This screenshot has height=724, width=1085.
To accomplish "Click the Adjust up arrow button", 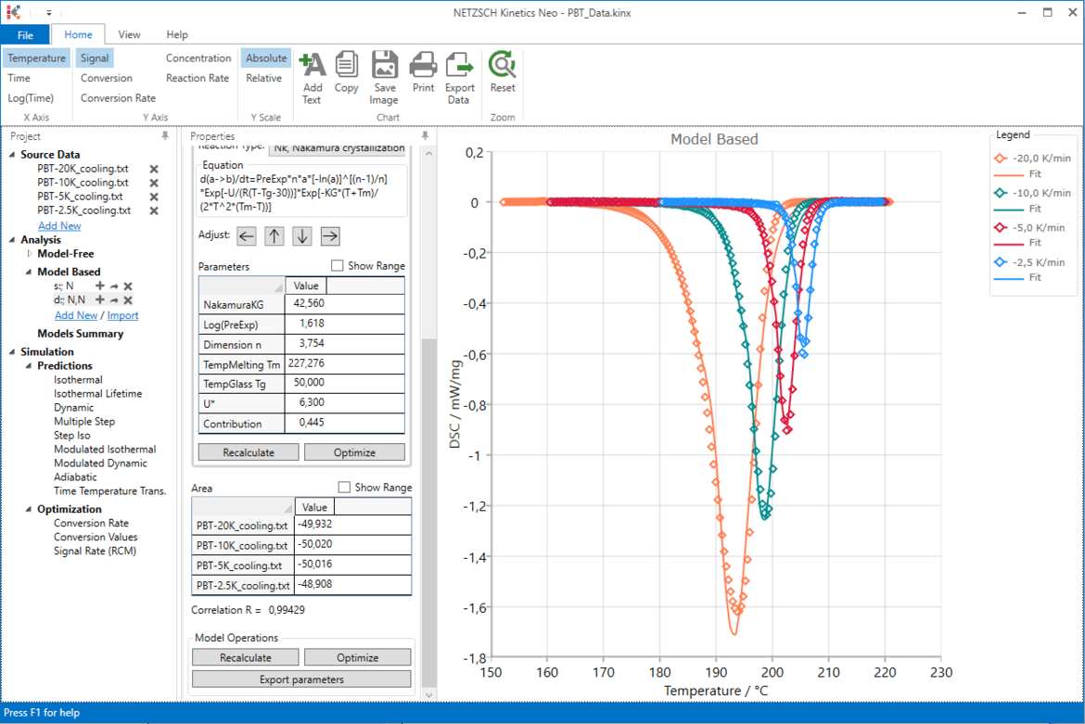I will (274, 236).
